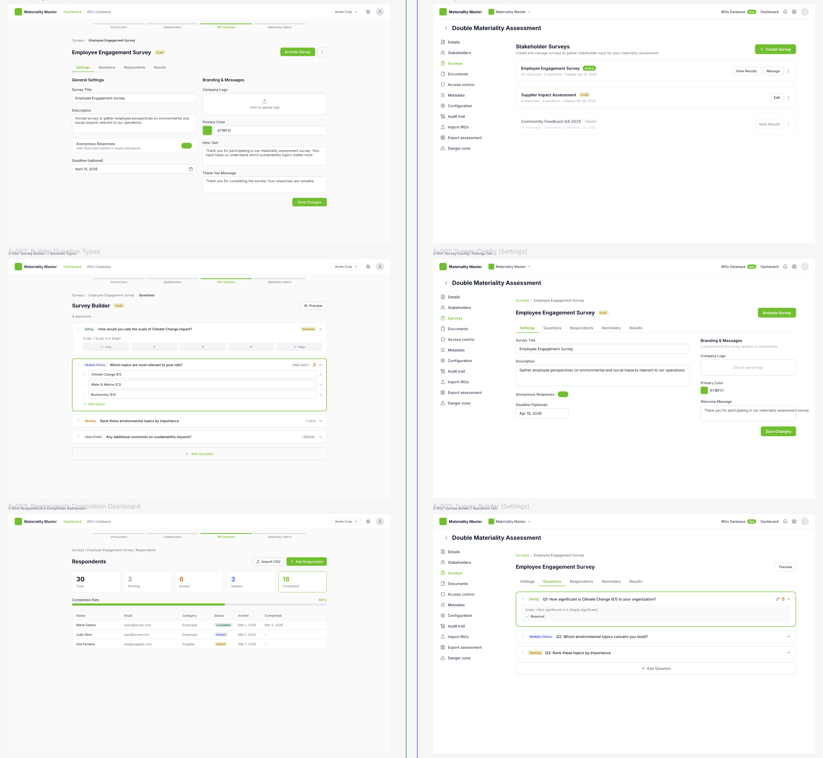Click help lifebuoy icon in Survey Builder Question Types header
The height and width of the screenshot is (758, 823).
pyautogui.click(x=368, y=267)
